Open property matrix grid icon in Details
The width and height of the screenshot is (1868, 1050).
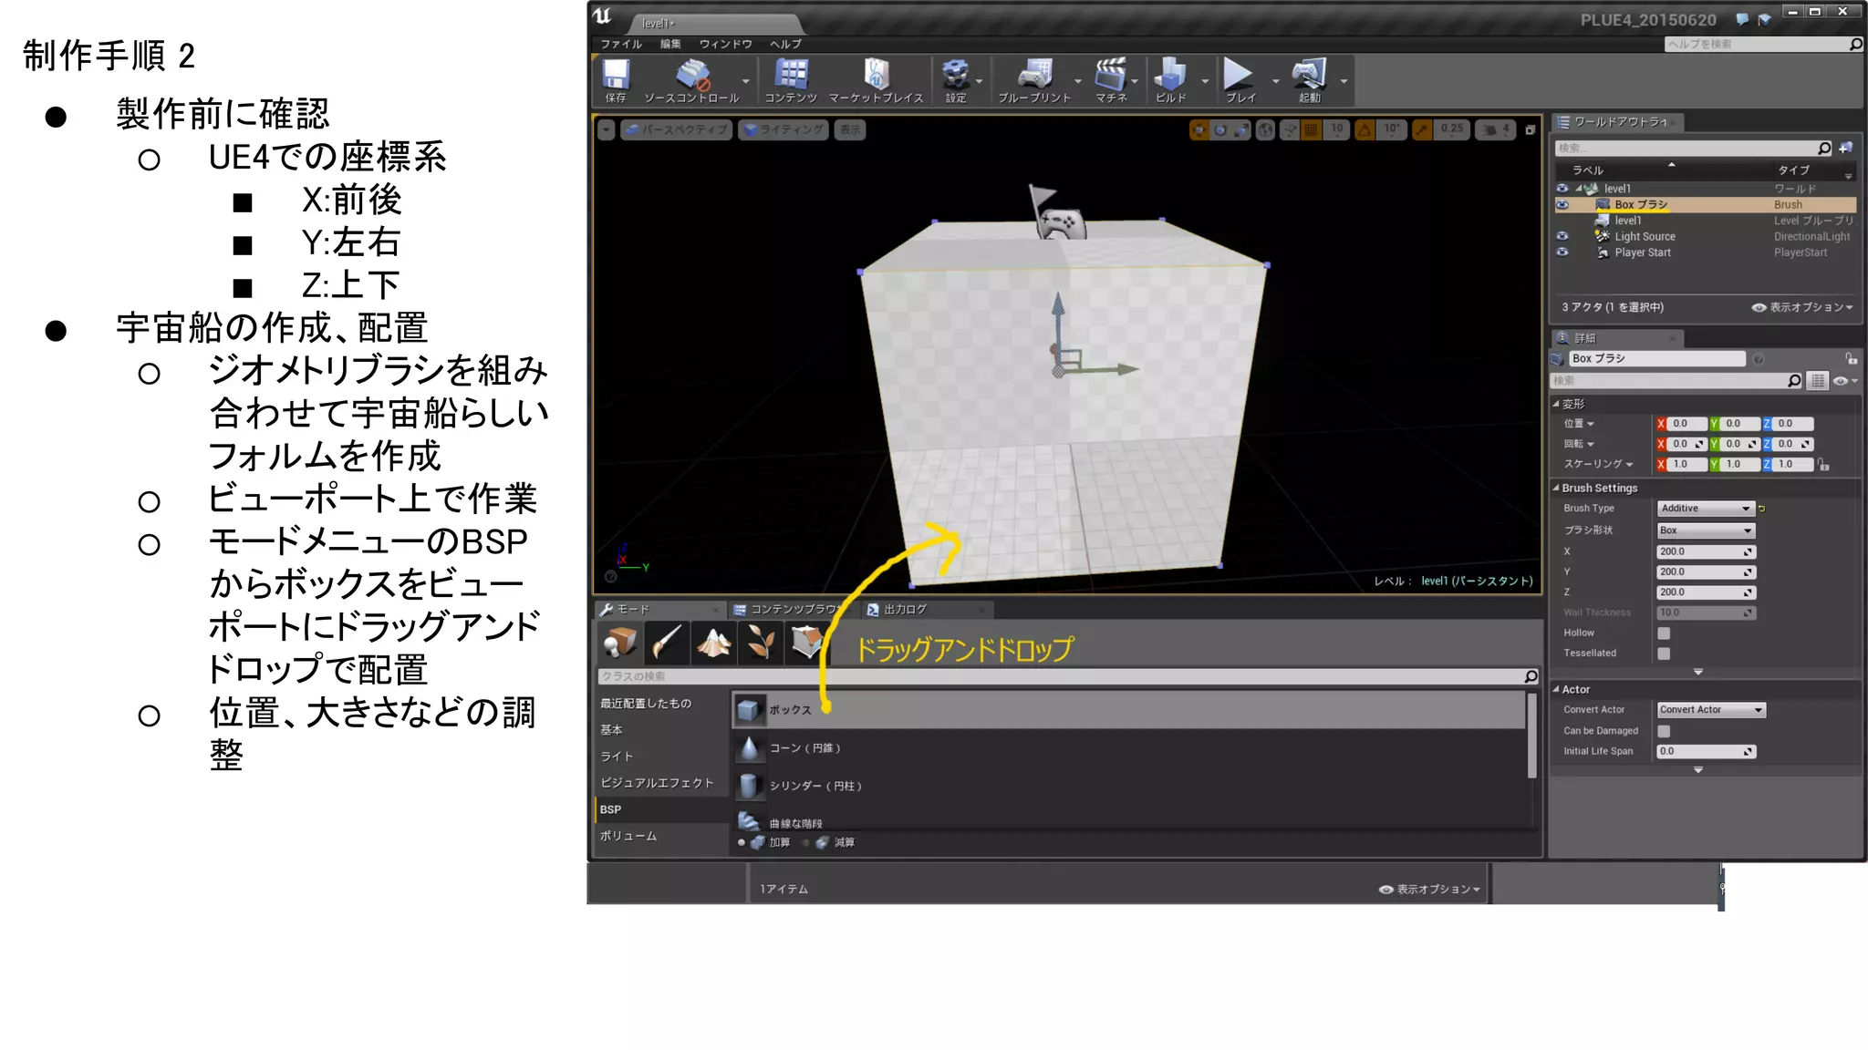(x=1818, y=381)
